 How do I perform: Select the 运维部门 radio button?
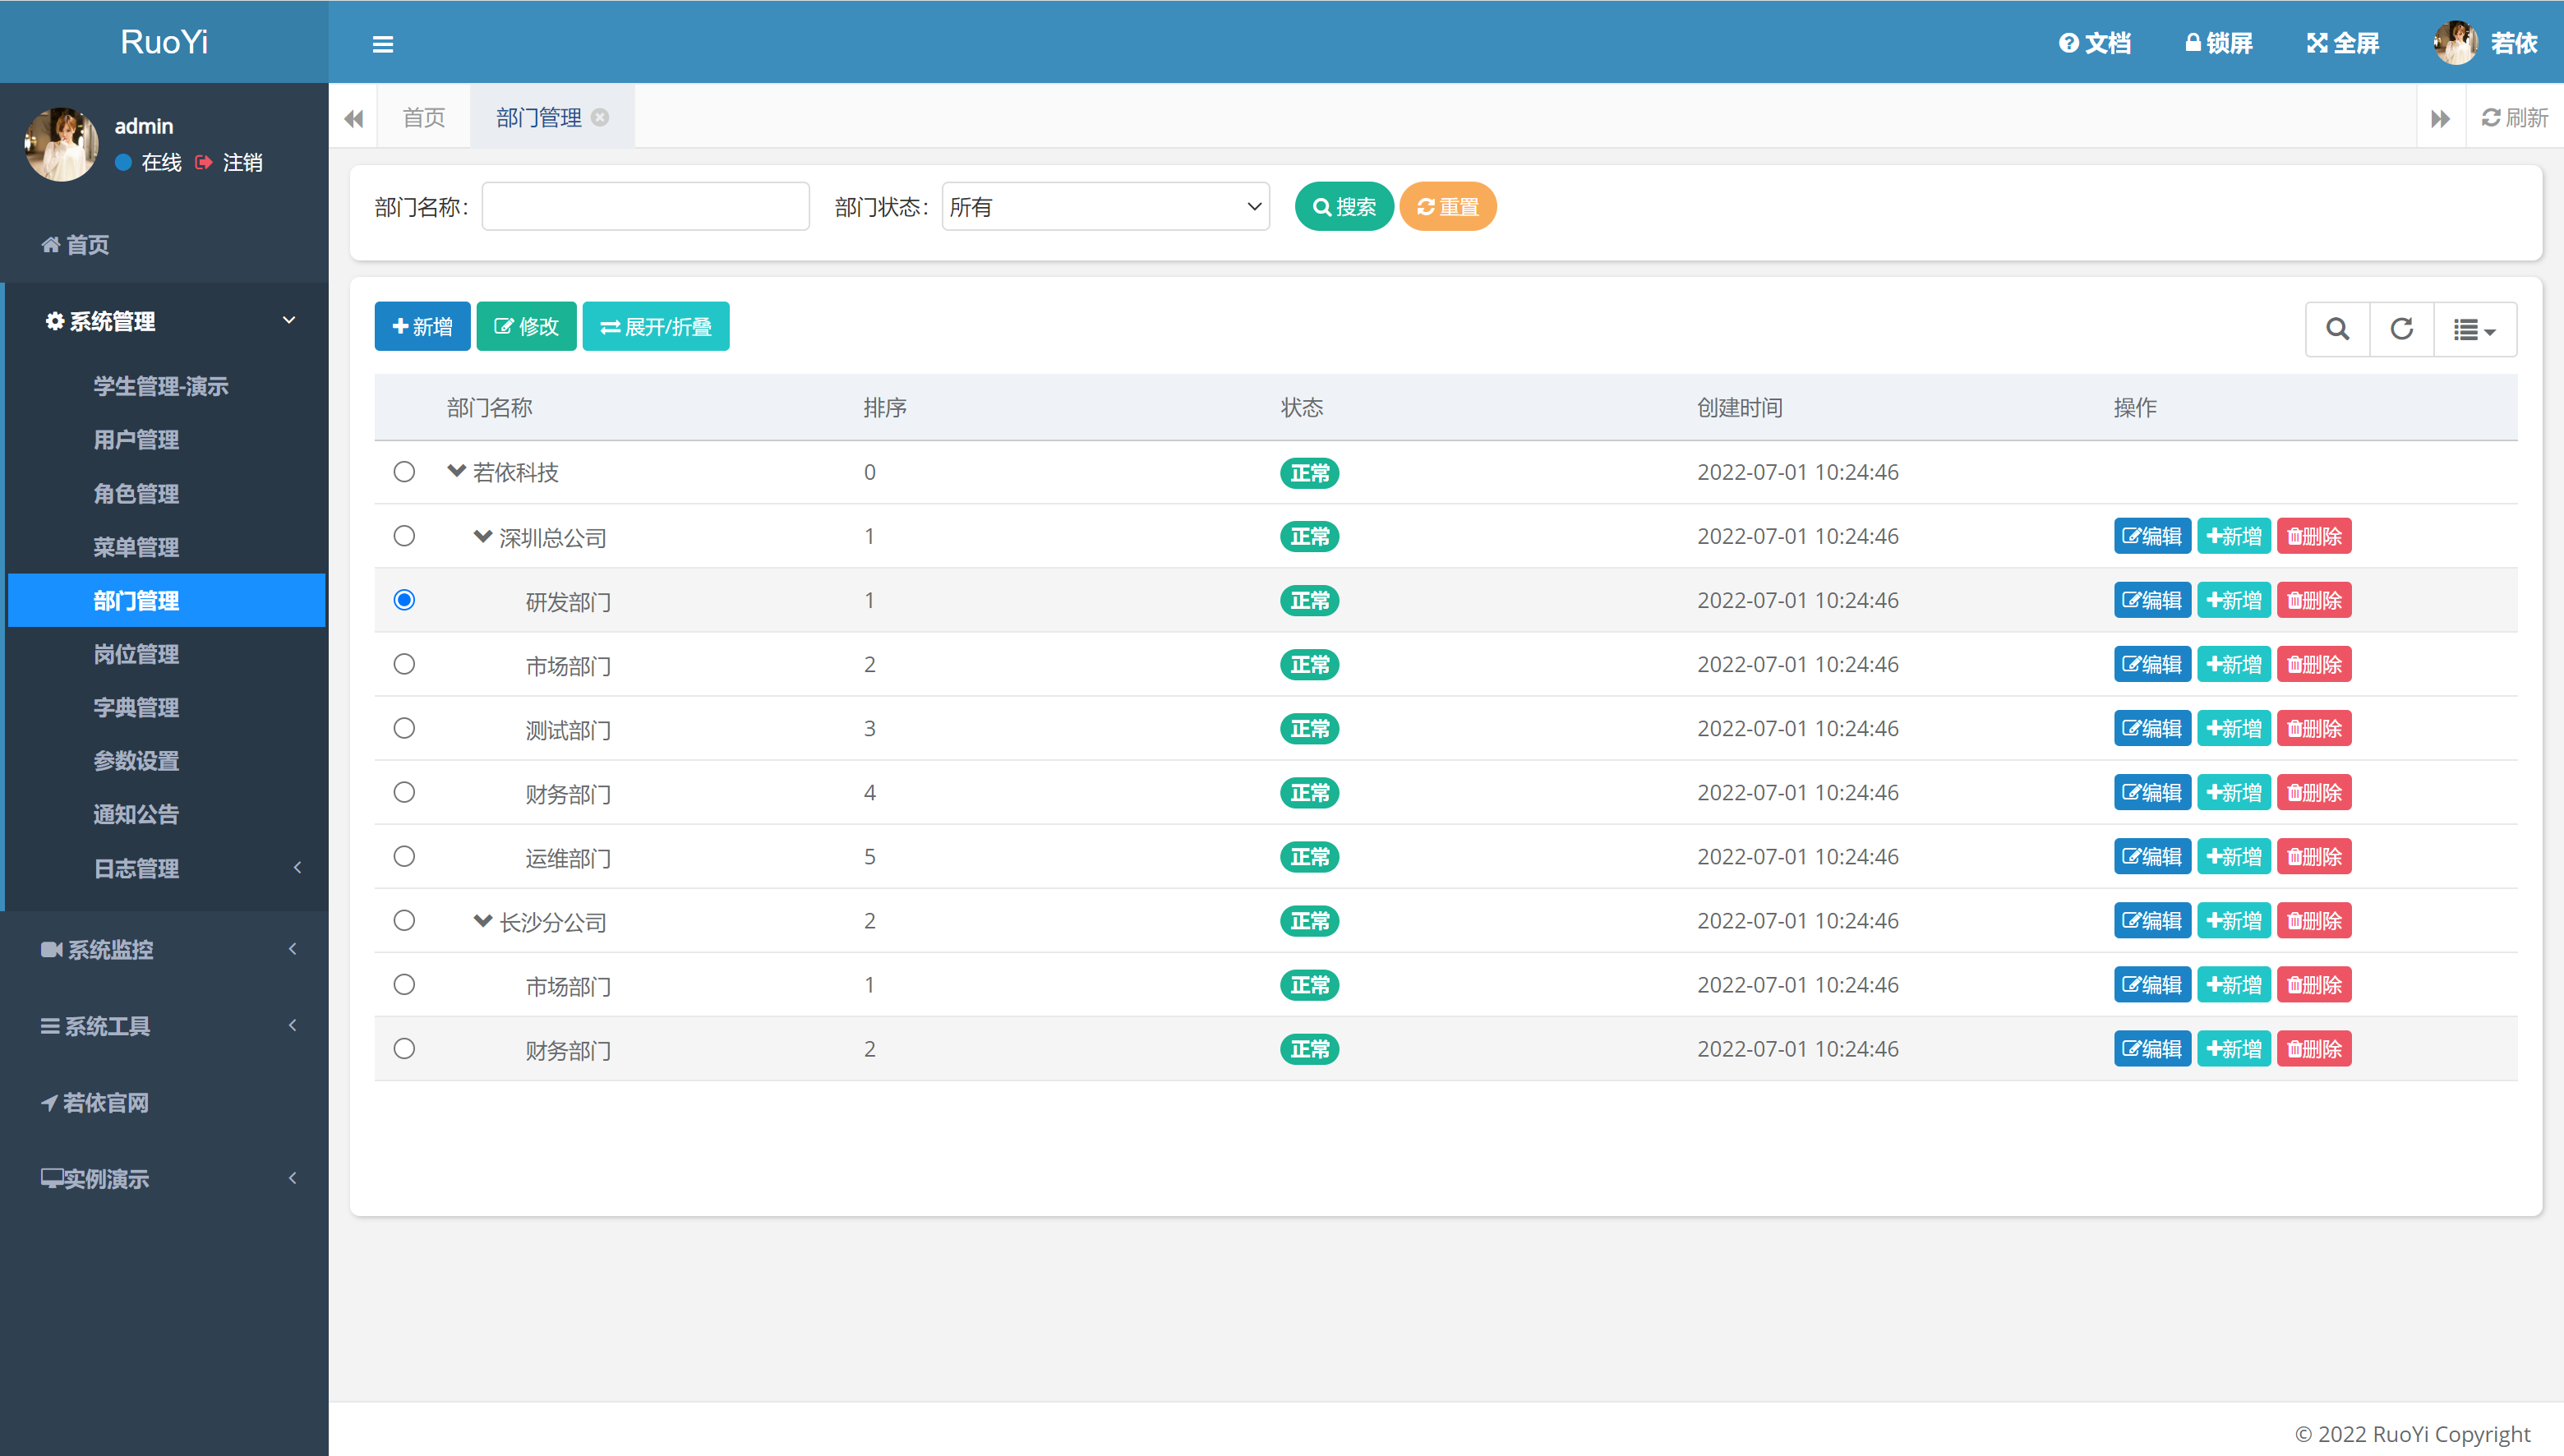pos(404,855)
